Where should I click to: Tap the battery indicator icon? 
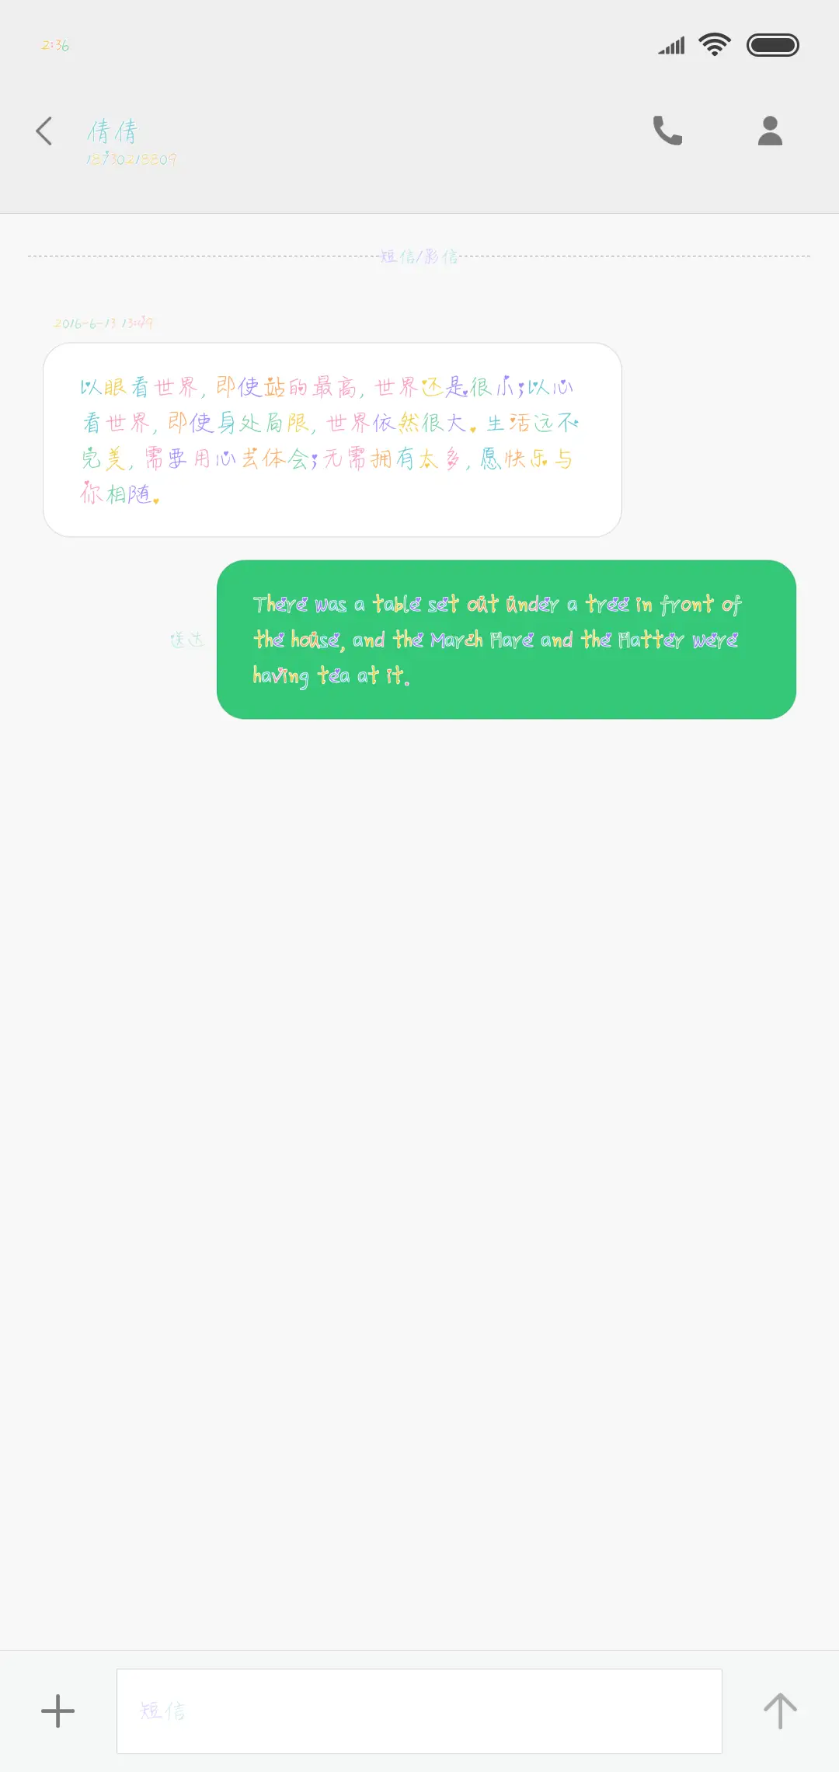[772, 45]
